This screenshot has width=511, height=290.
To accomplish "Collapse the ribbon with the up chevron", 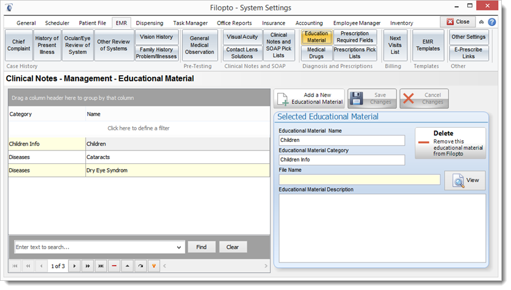I will [x=482, y=22].
